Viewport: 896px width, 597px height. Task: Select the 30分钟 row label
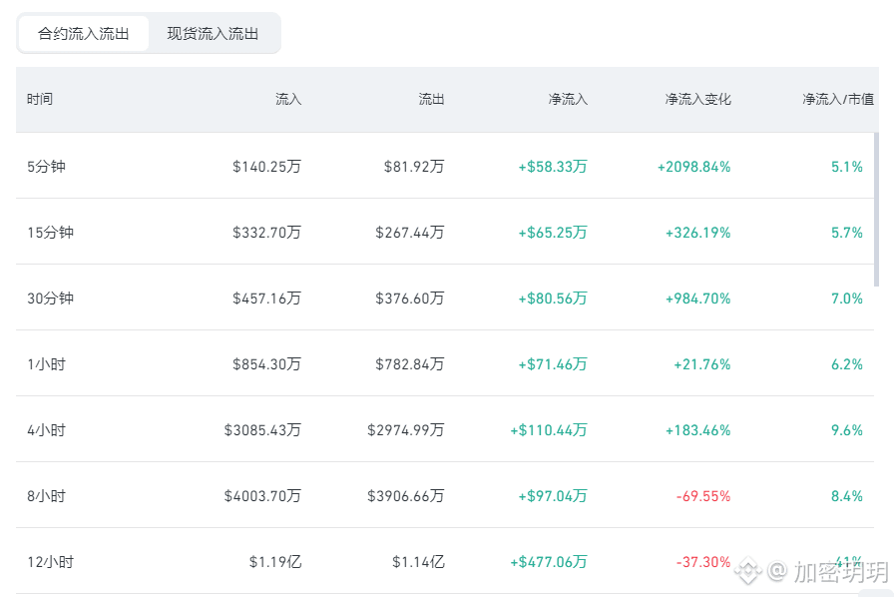(50, 298)
